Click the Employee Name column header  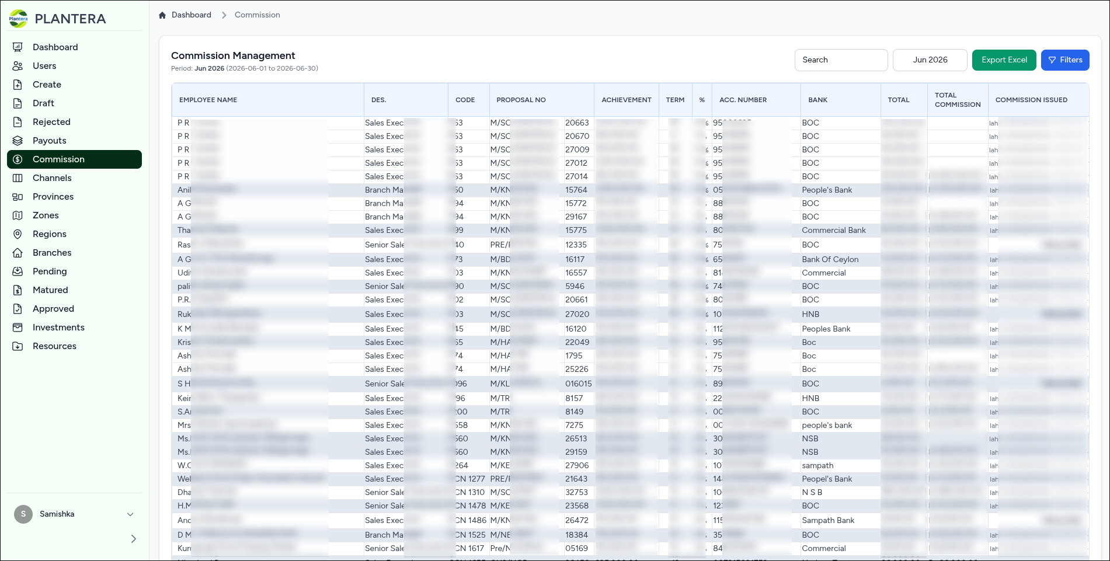tap(208, 100)
